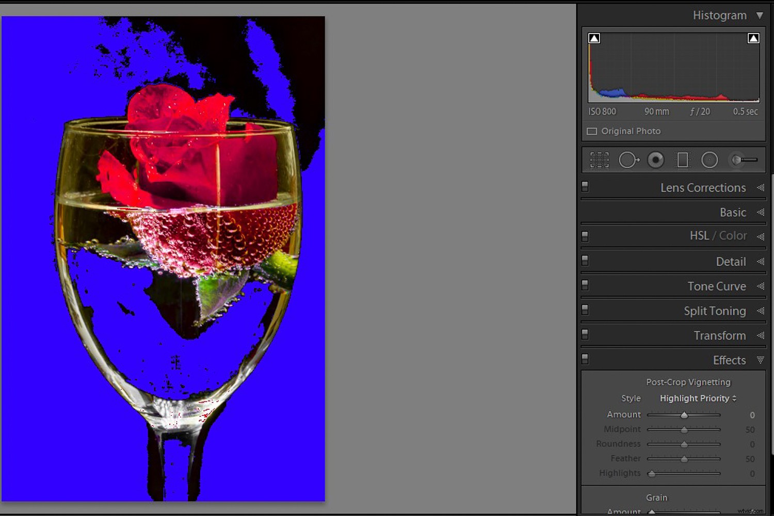Image resolution: width=774 pixels, height=516 pixels.
Task: Enable the Original Photo checkbox
Action: pos(591,131)
